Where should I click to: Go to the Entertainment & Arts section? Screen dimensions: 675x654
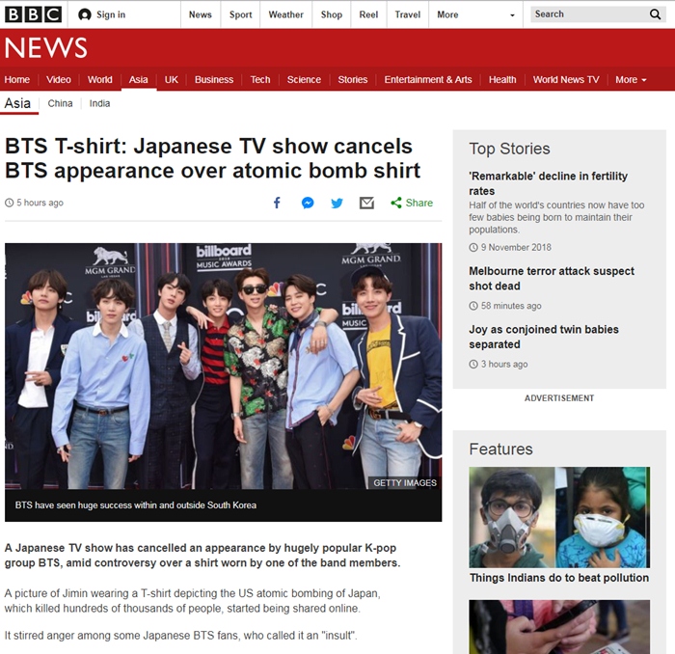428,79
